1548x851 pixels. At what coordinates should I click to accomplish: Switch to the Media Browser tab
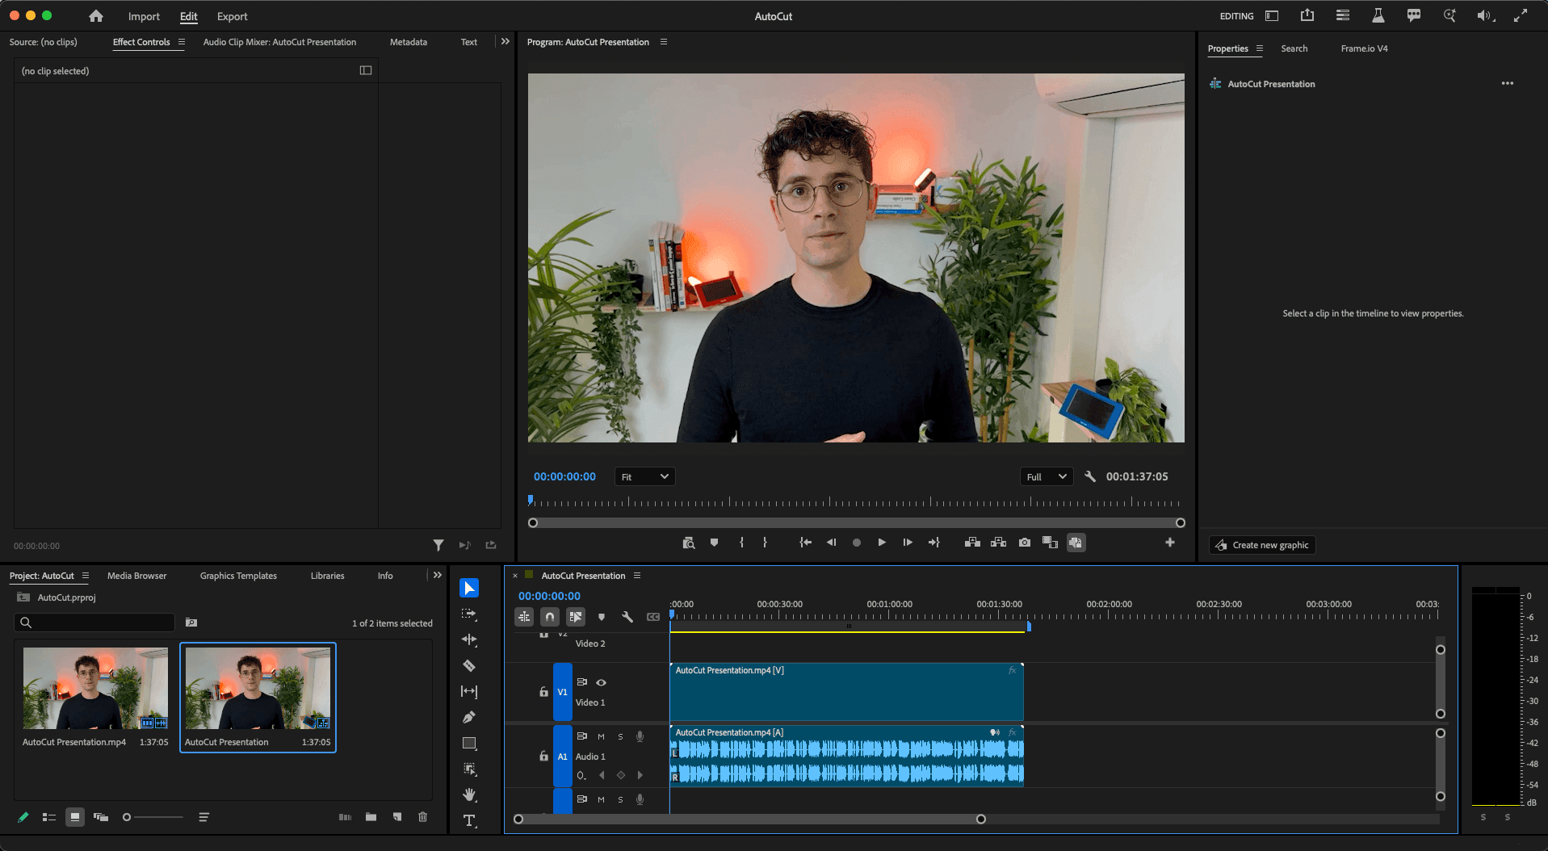(136, 576)
